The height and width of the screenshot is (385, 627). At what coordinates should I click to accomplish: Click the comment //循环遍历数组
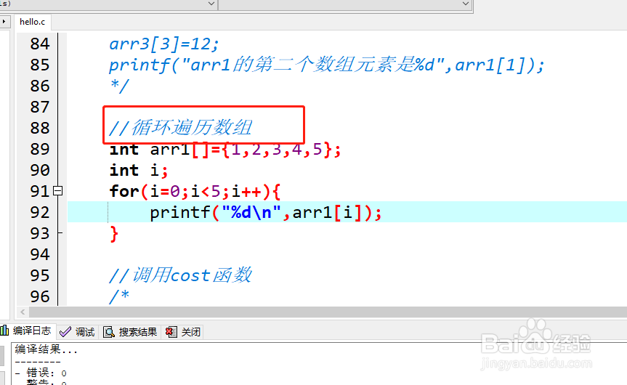point(180,128)
